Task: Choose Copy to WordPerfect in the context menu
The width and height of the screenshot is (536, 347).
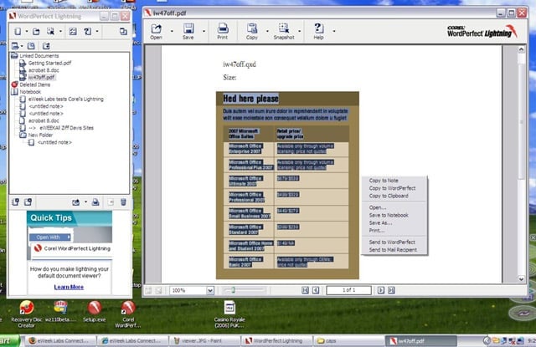Action: [392, 188]
